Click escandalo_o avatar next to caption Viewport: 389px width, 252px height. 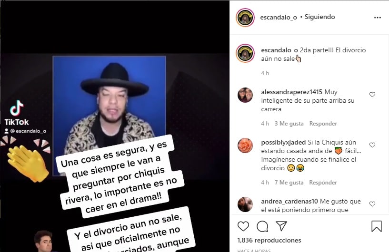(x=245, y=53)
